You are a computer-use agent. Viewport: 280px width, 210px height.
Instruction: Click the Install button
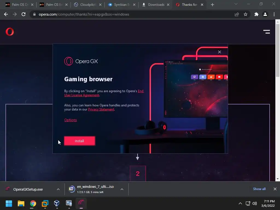[x=80, y=141]
